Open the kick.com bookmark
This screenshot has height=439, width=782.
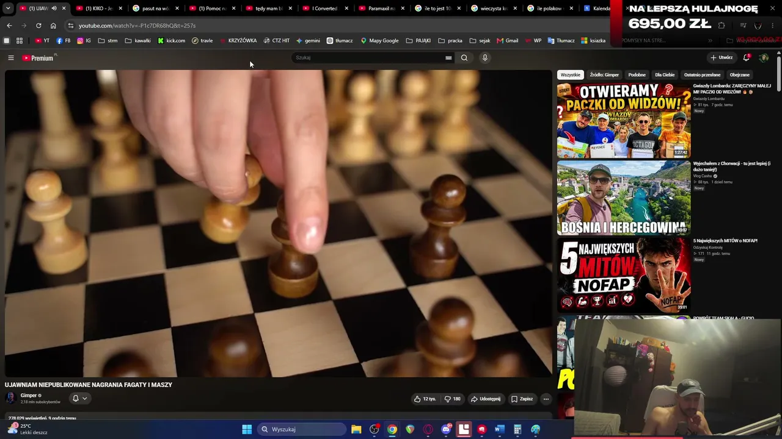click(171, 41)
